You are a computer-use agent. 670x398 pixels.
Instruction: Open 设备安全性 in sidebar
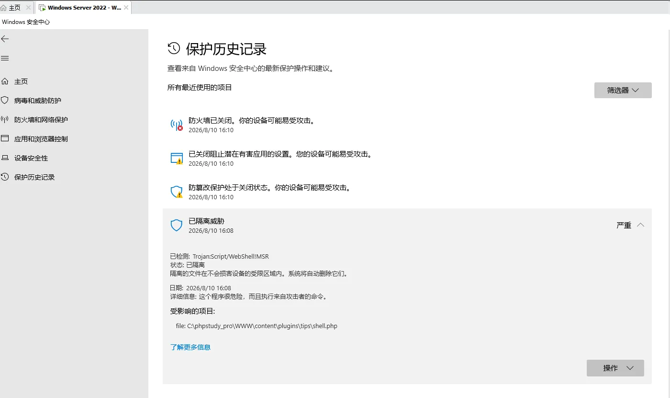coord(31,158)
